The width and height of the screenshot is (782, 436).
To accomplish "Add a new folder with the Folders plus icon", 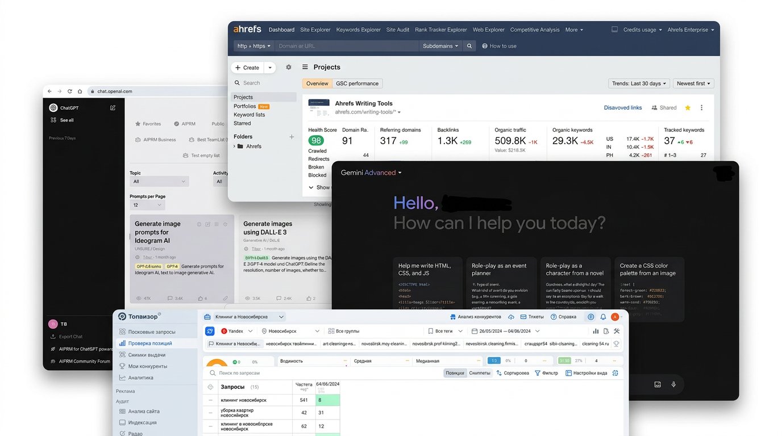I will coord(292,137).
